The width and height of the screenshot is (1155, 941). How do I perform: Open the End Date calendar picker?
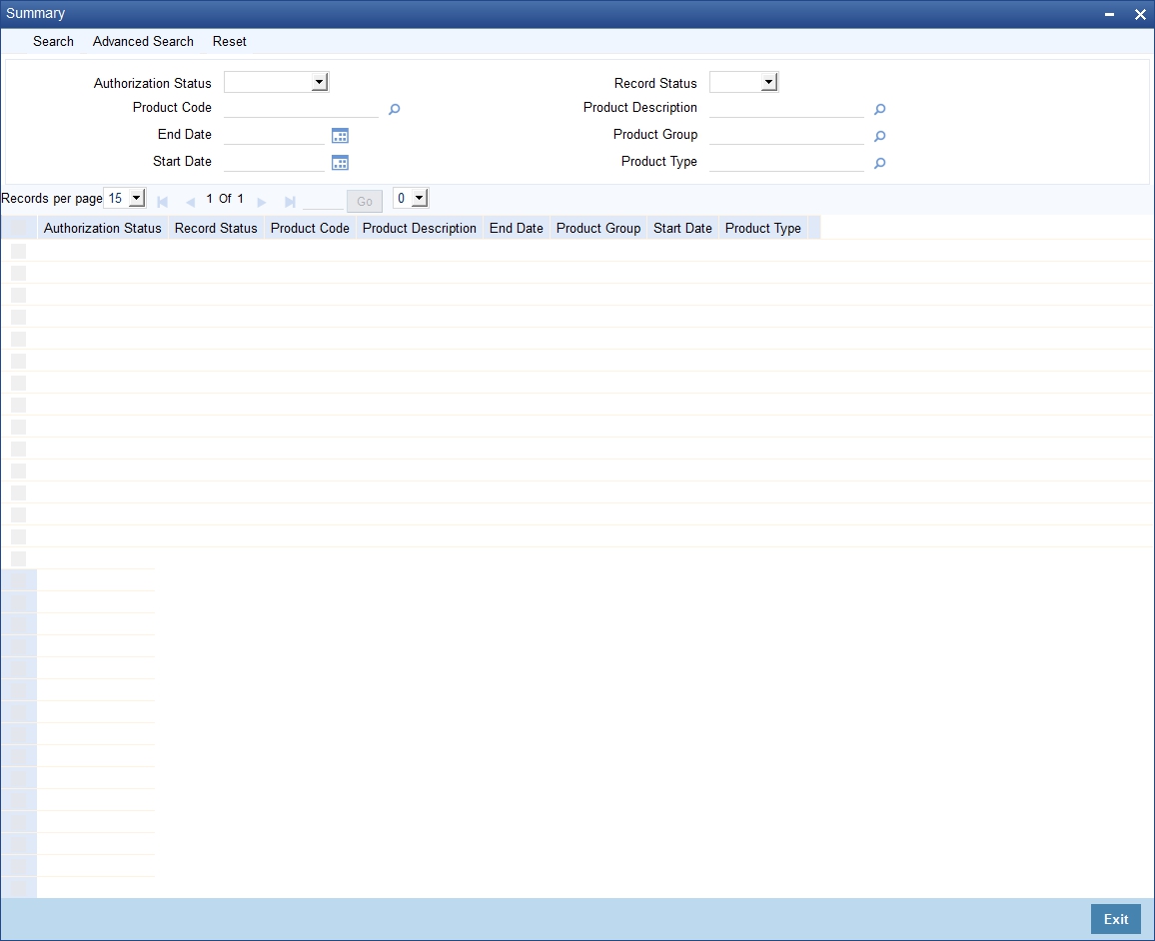340,136
